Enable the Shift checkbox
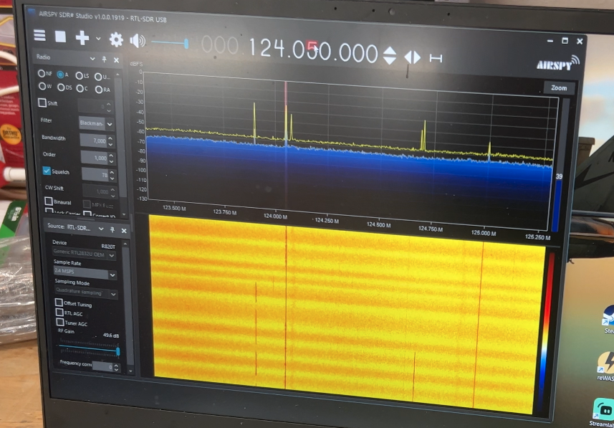The height and width of the screenshot is (428, 614). pos(42,103)
